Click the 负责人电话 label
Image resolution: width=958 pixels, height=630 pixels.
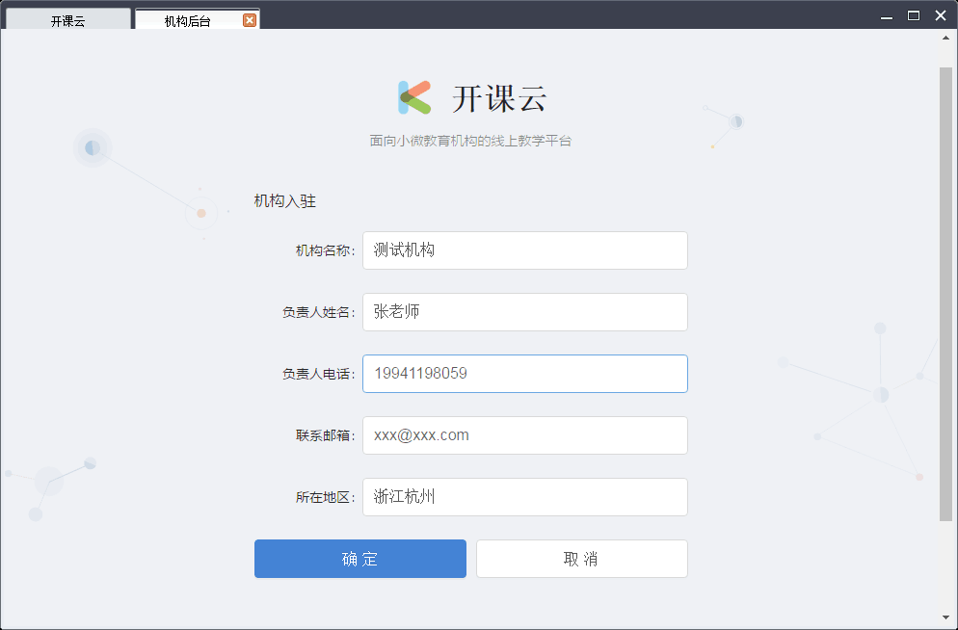point(318,374)
